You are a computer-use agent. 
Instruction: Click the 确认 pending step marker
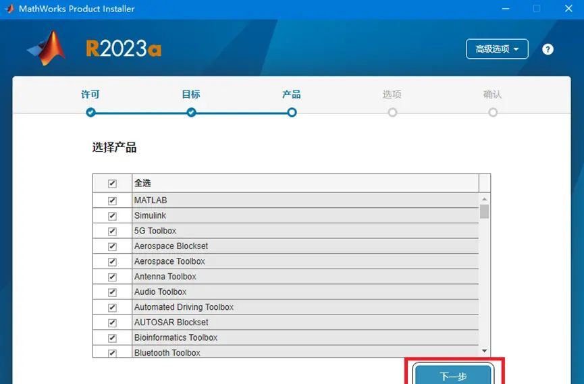pos(493,112)
